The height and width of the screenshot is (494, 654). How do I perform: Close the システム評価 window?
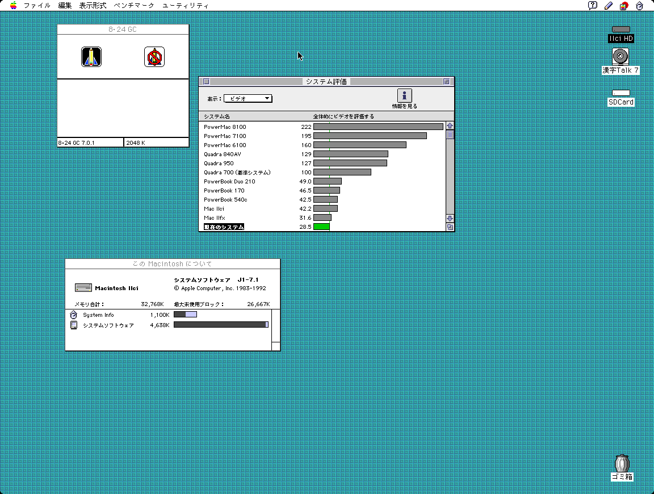206,81
